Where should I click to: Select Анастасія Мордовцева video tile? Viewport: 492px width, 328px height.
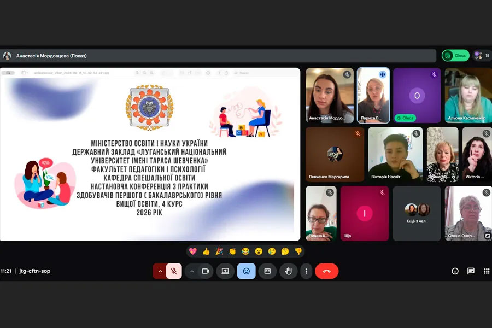point(330,96)
